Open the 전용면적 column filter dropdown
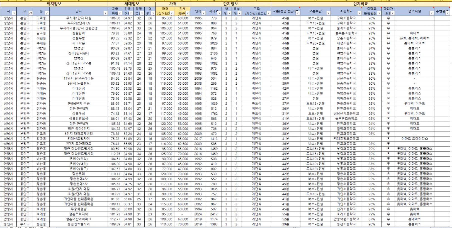Screen dimensions: 452x228 point(131,13)
